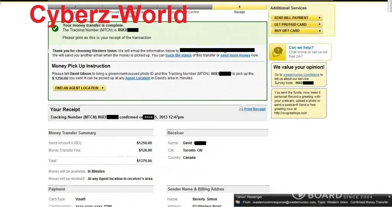The height and width of the screenshot is (207, 392).
Task: Click the Money Pick Up Instruction heading
Action: 81,66
